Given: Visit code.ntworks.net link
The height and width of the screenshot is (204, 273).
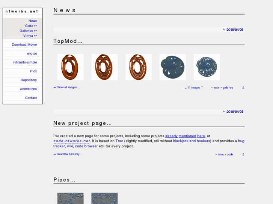Looking at the screenshot, I should point(72,141).
